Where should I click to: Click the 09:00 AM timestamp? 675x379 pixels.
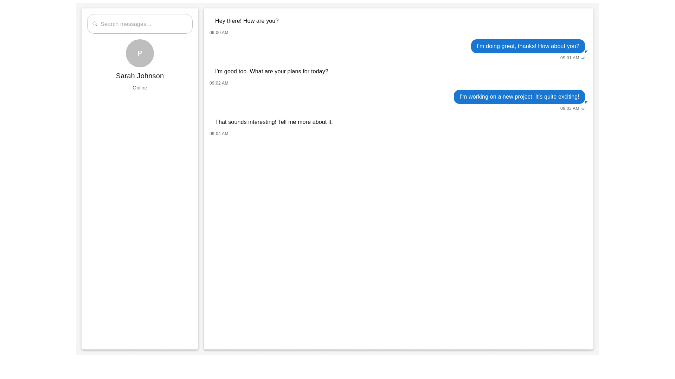pyautogui.click(x=219, y=33)
